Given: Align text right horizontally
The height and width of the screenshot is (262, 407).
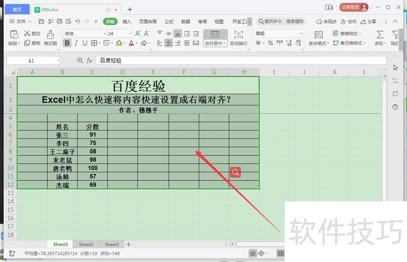Looking at the screenshot, I should click(x=178, y=43).
